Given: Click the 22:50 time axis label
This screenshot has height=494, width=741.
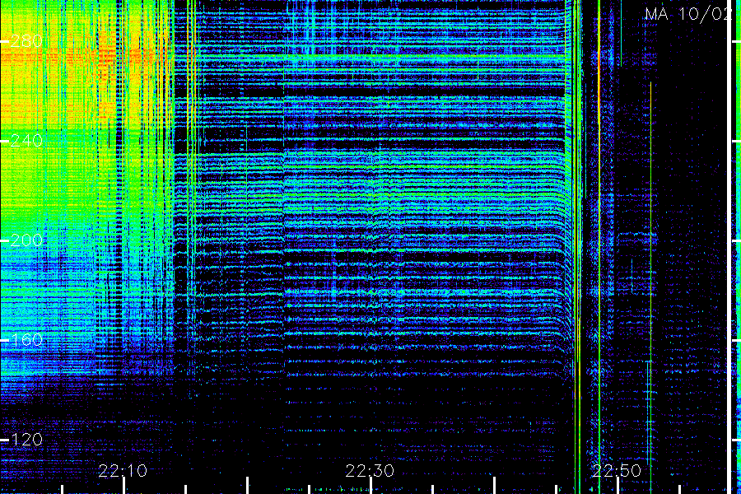Looking at the screenshot, I should [x=617, y=471].
